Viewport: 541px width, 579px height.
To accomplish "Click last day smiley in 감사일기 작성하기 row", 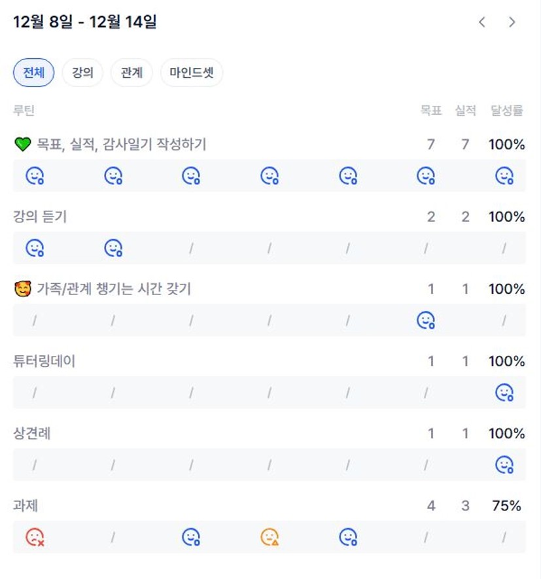I will [504, 175].
